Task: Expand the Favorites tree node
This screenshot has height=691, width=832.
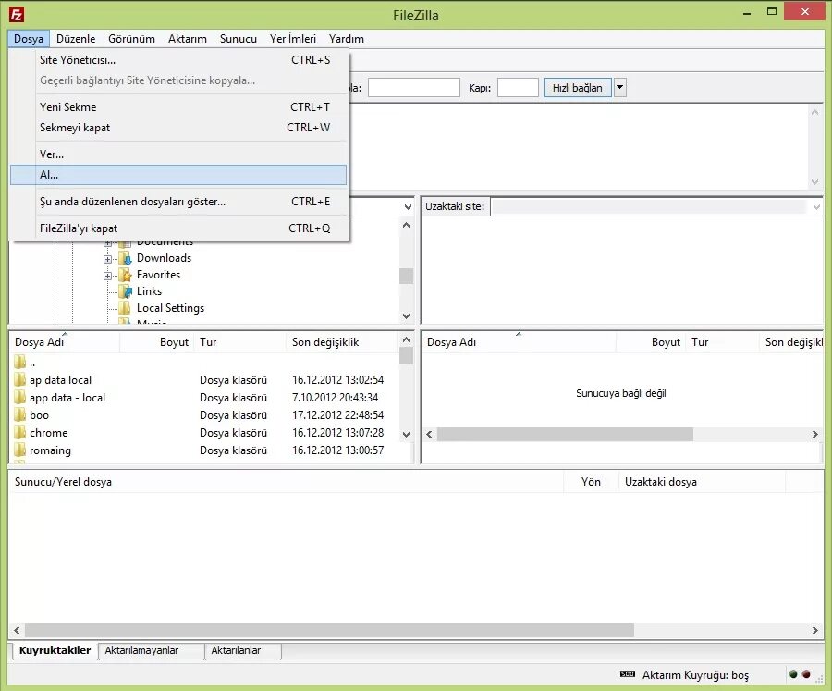Action: [x=108, y=276]
